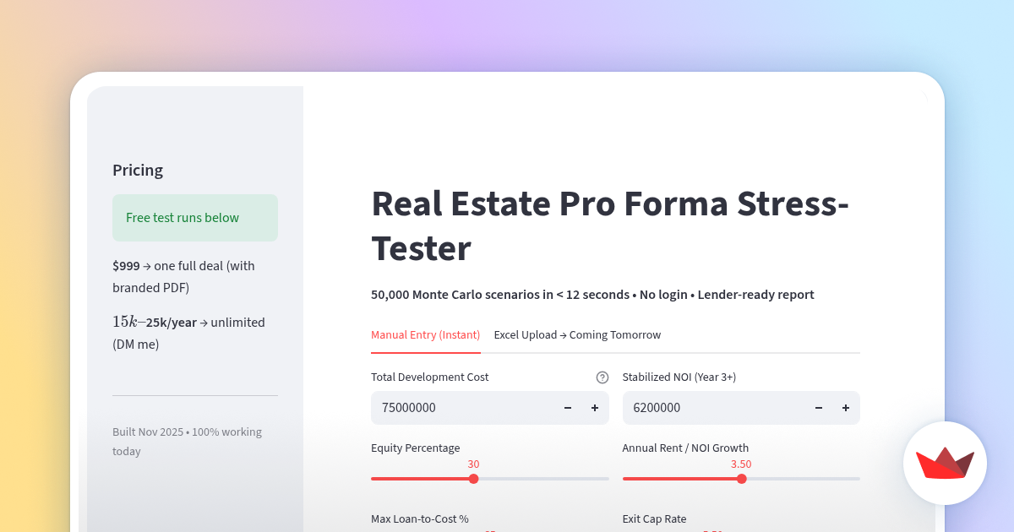The image size is (1014, 532).
Task: Click the Built Nov 2025 footer text
Action: coord(187,441)
